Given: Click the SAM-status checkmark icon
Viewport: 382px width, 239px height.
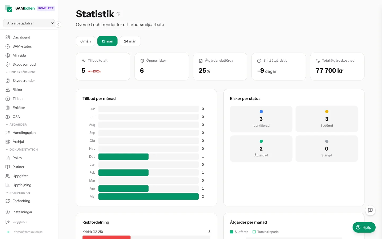Looking at the screenshot, I should 8,46.
